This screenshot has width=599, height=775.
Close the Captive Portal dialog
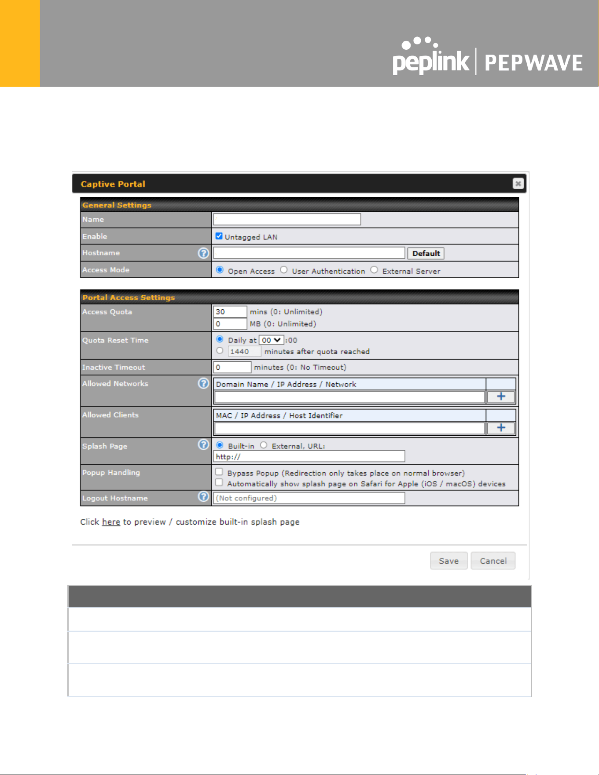518,184
